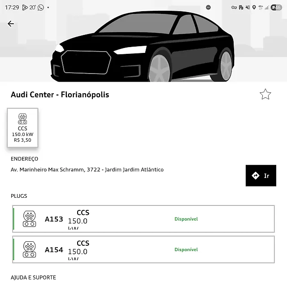
Task: Tap the back arrow icon
Action: point(11,24)
